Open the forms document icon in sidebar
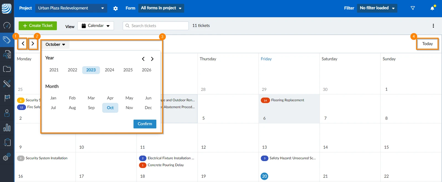The height and width of the screenshot is (182, 442). tap(7, 54)
